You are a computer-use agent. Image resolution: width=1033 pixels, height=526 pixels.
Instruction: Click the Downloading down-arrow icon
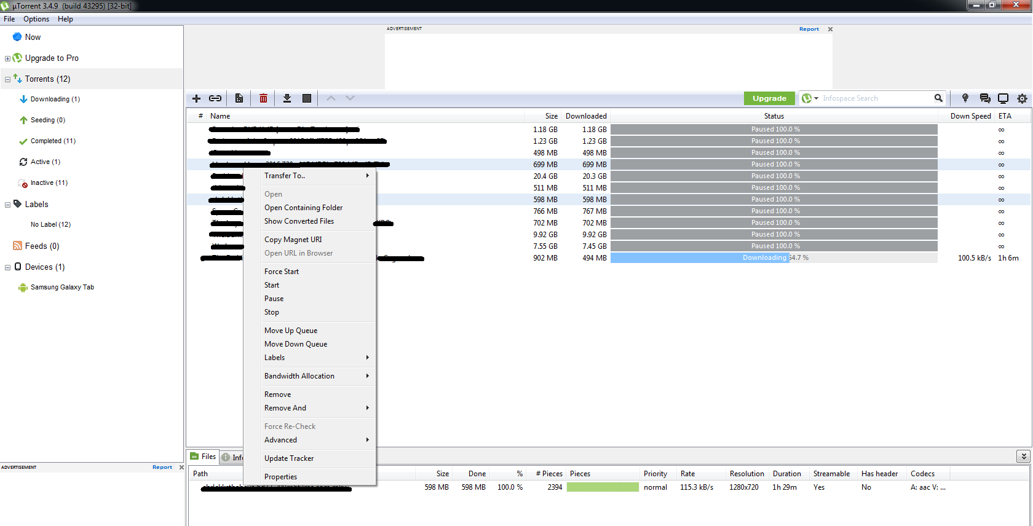coord(23,100)
